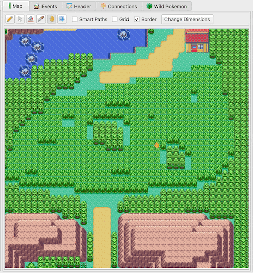This screenshot has height=273, width=253.
Task: Switch to the Events tab
Action: (x=46, y=6)
